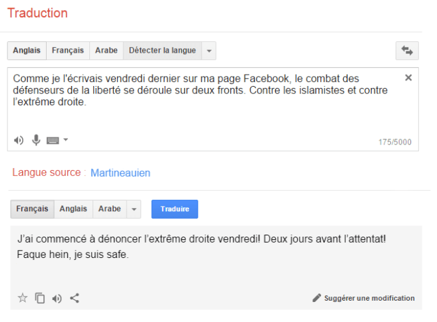
Task: Click the Martineauien detected language link
Action: [x=121, y=173]
